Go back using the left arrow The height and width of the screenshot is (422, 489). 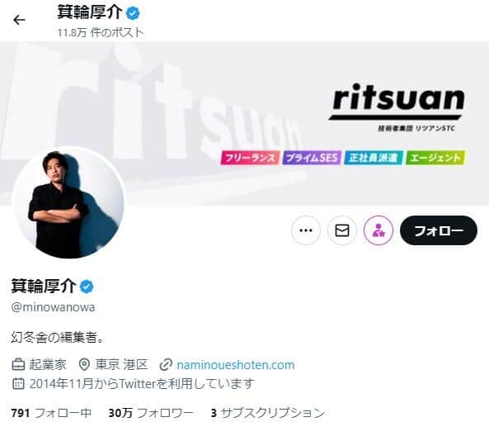click(19, 21)
